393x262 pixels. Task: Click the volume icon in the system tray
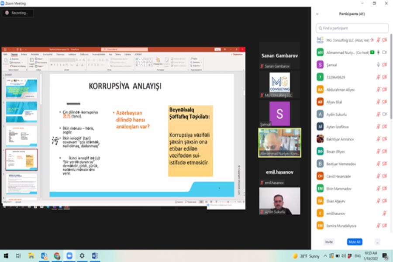[x=344, y=256]
